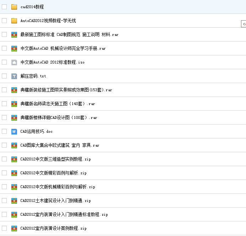
Task: Click the file name 典藏版名师梁志天施工图（140套）.rar
Action: pyautogui.click(x=58, y=104)
